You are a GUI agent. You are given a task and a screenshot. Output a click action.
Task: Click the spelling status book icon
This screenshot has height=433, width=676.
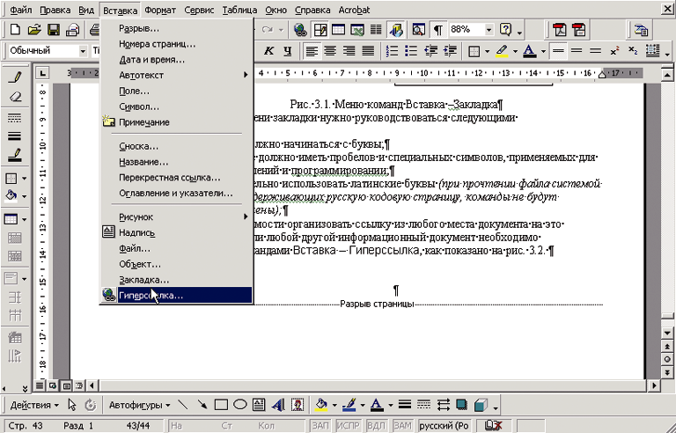pyautogui.click(x=493, y=426)
